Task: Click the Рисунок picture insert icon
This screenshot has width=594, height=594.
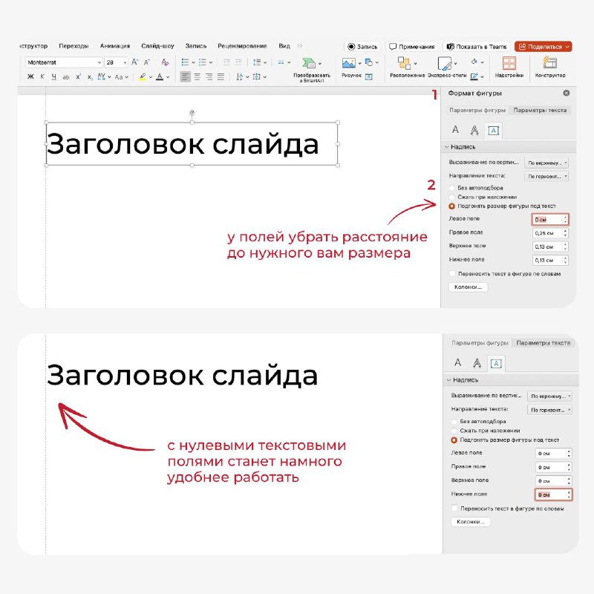Action: tap(348, 63)
